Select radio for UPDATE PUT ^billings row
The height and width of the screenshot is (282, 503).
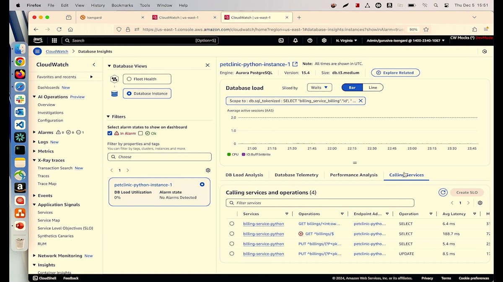coord(232,254)
